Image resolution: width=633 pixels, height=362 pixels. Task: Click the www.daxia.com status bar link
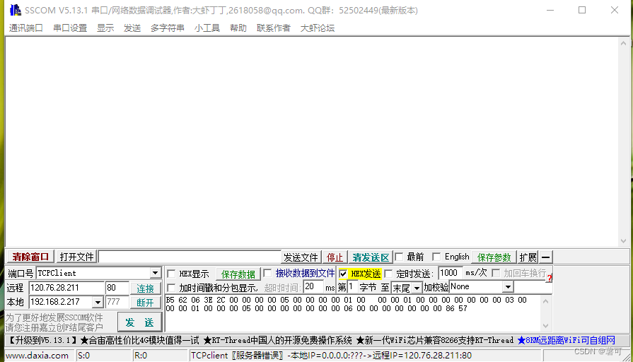click(x=37, y=356)
